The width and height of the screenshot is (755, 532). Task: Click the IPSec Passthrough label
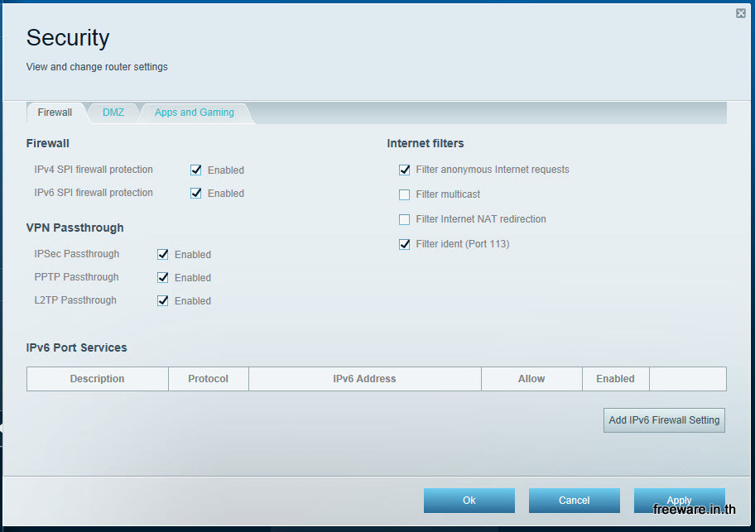tap(76, 254)
